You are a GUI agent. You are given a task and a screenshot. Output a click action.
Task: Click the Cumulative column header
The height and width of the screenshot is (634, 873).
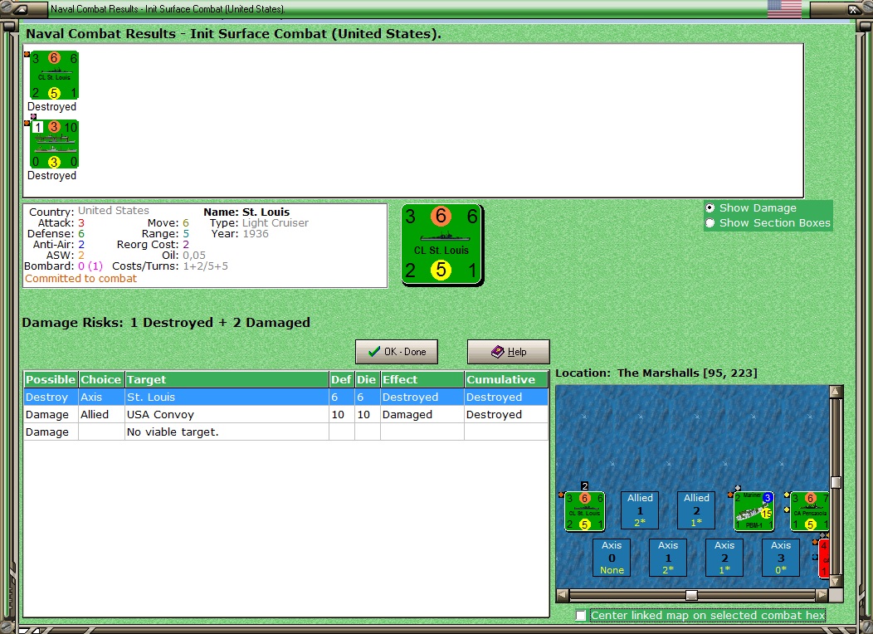coord(506,379)
